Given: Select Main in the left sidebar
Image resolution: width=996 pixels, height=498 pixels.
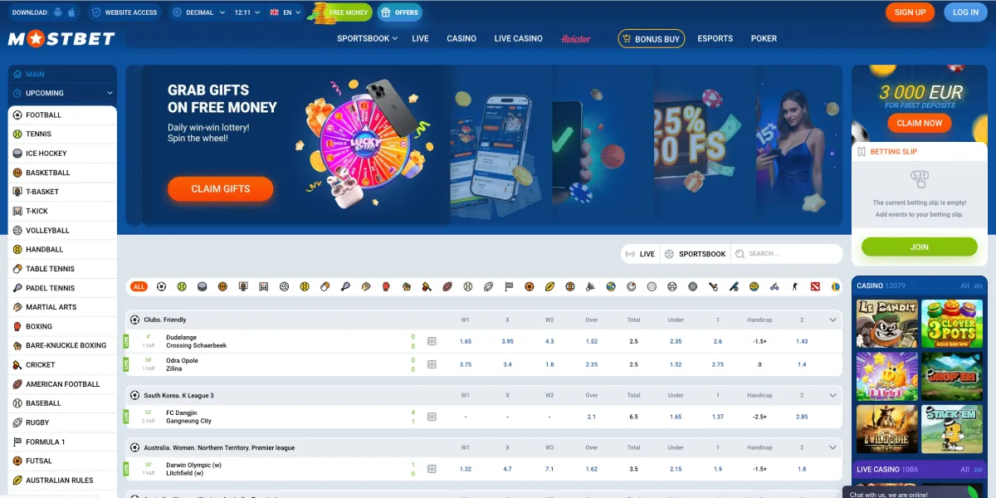Looking at the screenshot, I should pos(62,74).
